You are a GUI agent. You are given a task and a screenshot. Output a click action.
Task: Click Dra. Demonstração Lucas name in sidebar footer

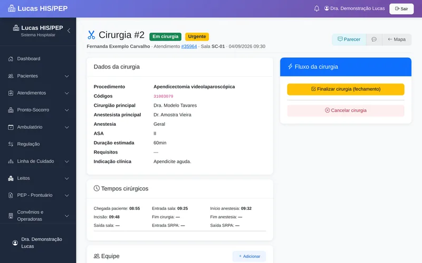click(x=42, y=242)
